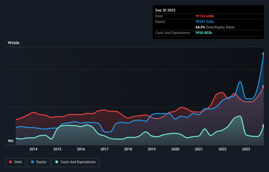
Task: Click the 64.0% Debt/Equity Ratio text
Action: (215, 27)
